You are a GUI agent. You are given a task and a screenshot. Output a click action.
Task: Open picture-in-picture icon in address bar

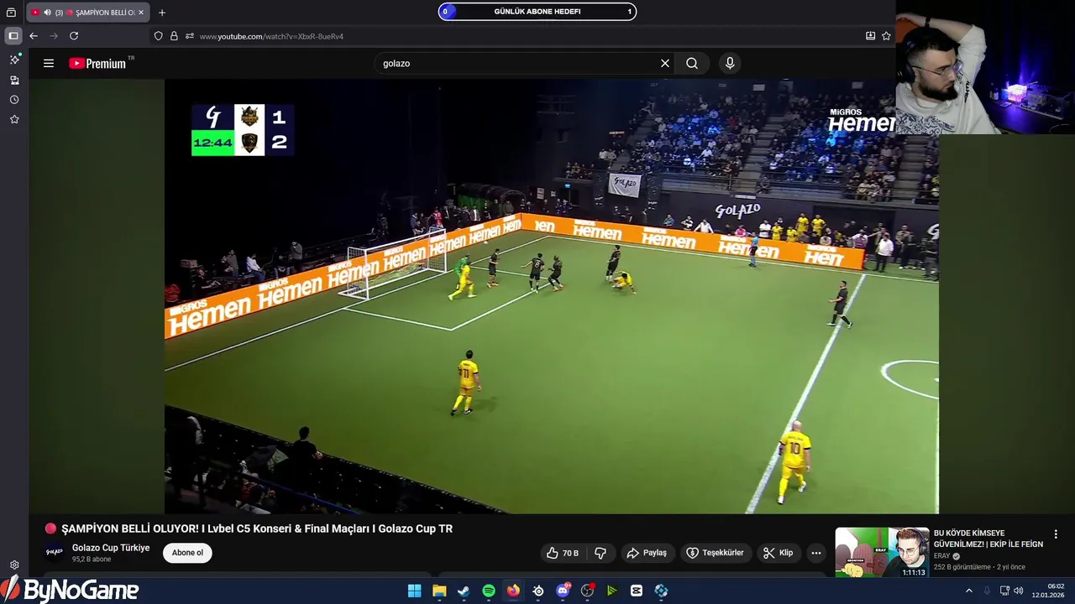pyautogui.click(x=870, y=36)
